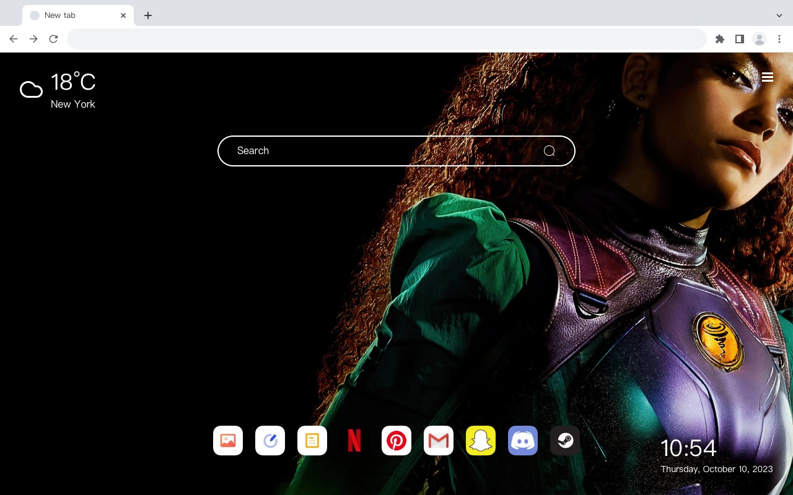This screenshot has width=793, height=495.
Task: Click the 10:54 clock display
Action: (x=688, y=448)
